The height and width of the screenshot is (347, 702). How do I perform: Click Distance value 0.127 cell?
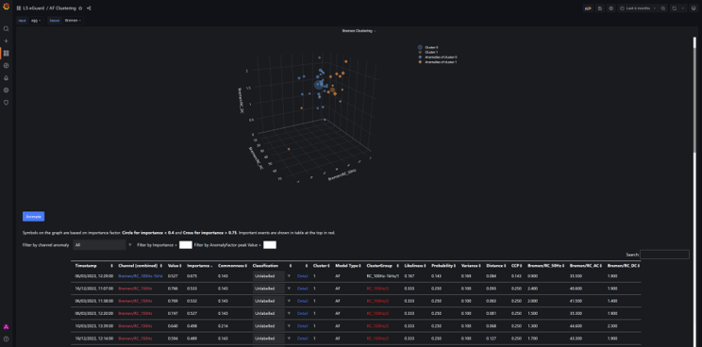point(492,339)
